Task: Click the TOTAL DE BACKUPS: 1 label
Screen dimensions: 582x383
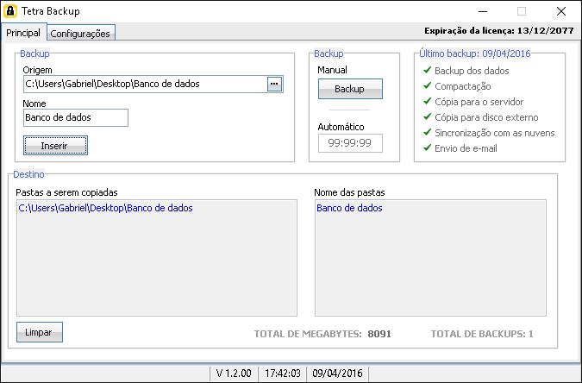Action: 482,334
